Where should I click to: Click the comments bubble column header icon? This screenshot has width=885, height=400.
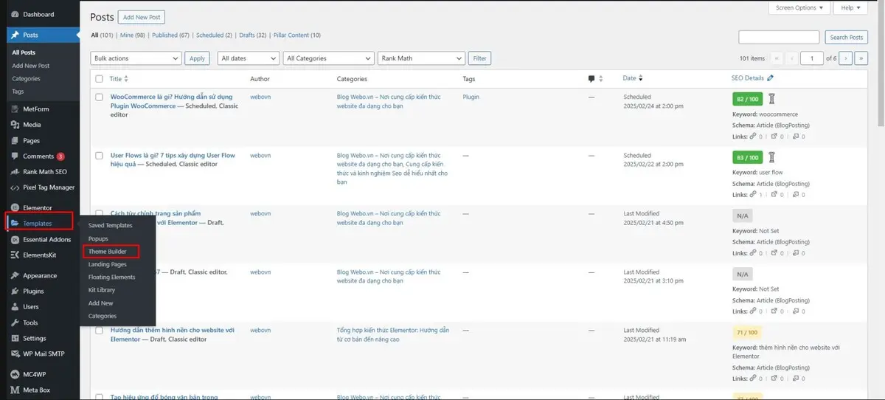pos(591,79)
